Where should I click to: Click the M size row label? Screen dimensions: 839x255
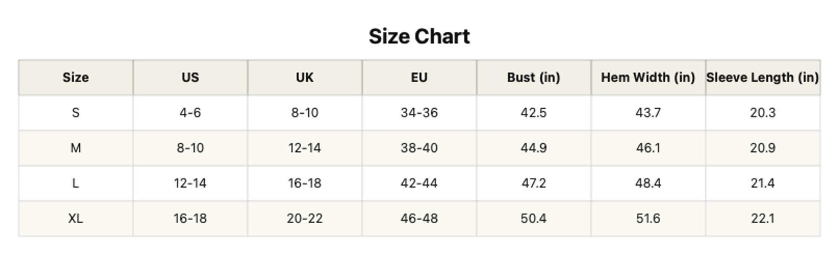click(76, 148)
